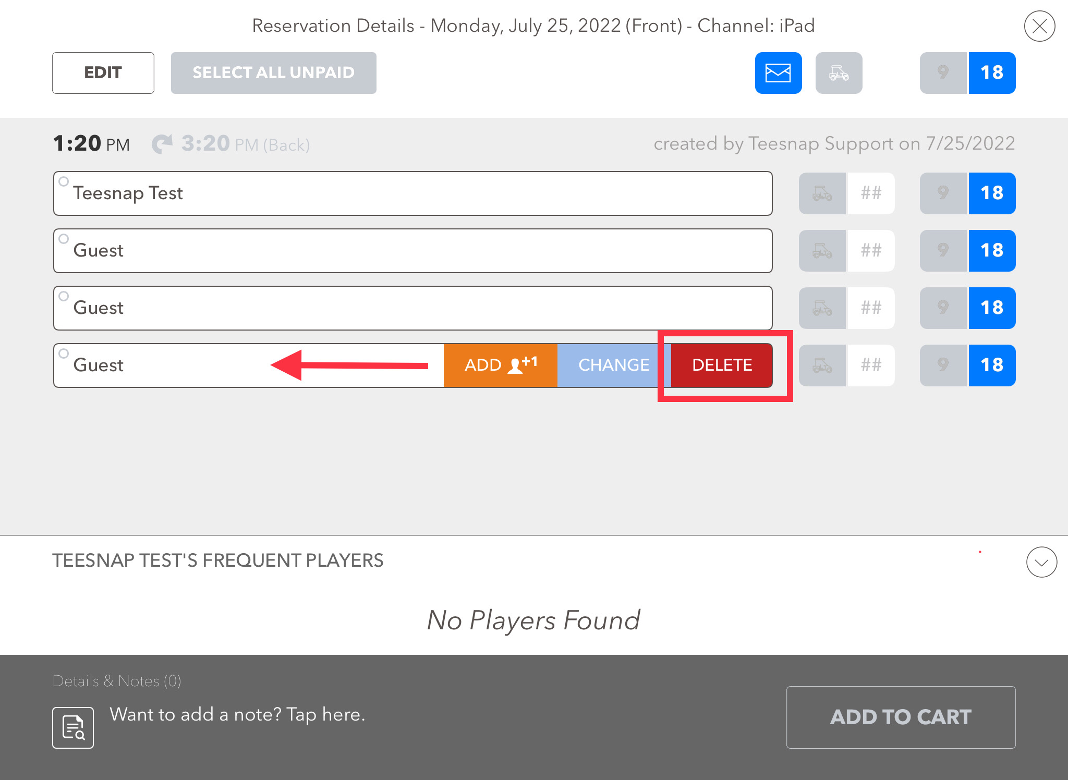Click the SELECT ALL UNPAID button
Screen dimensions: 1068x780
tap(274, 72)
